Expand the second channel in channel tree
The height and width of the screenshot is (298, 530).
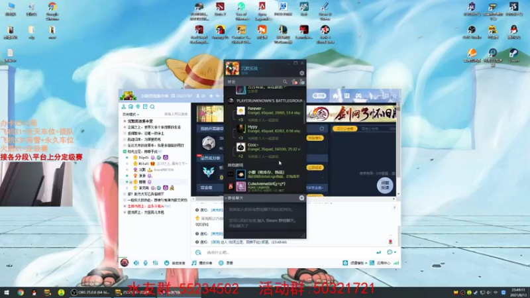point(125,127)
